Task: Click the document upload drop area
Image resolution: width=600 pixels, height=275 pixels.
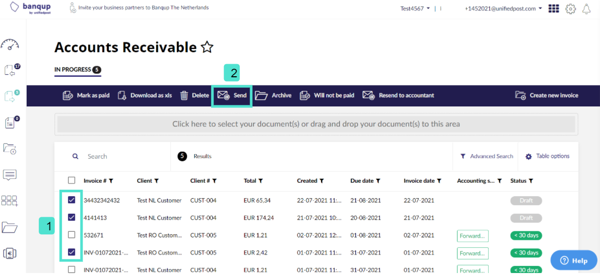Action: coord(316,124)
